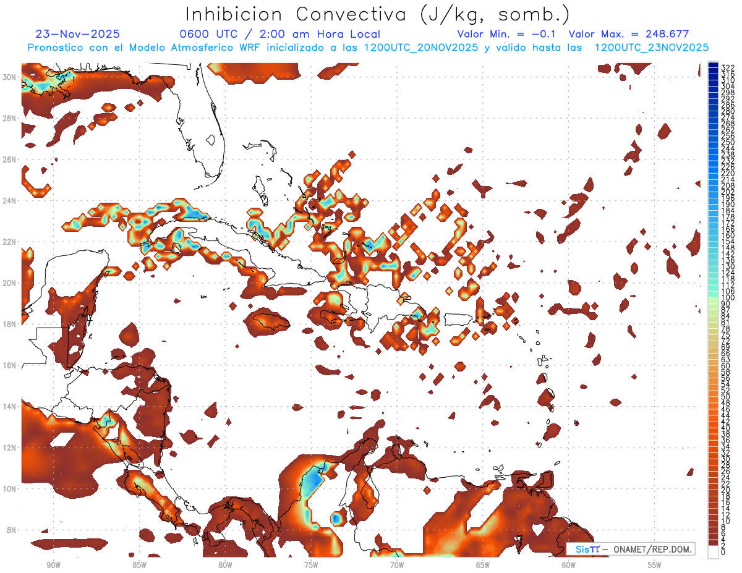Click the valid-until time '1200UTC_23NOV2025'
The height and width of the screenshot is (573, 742).
(x=651, y=48)
